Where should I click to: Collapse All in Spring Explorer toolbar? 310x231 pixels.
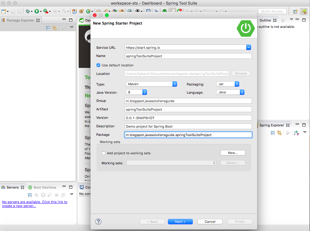[273, 133]
